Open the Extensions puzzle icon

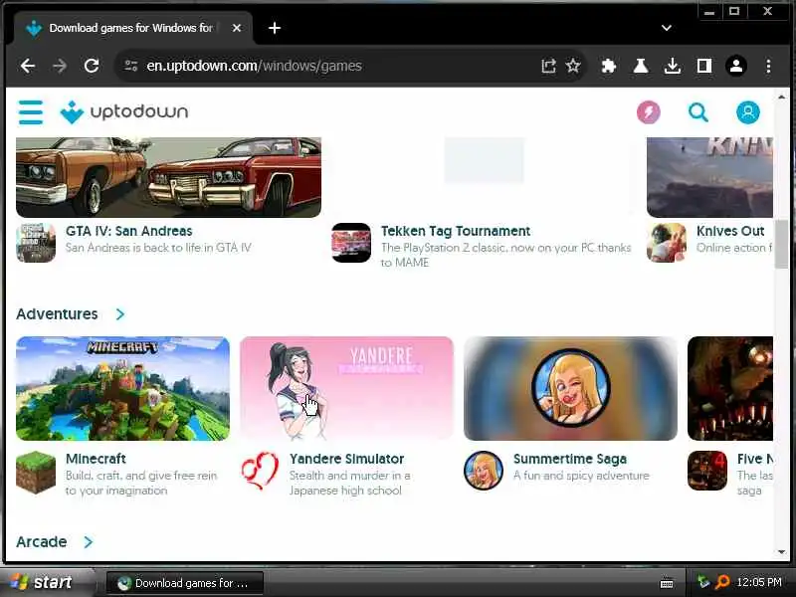[x=608, y=66]
